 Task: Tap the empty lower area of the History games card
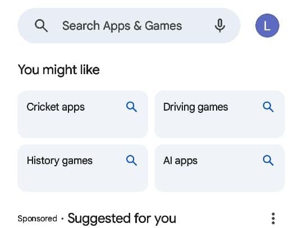coord(82,180)
